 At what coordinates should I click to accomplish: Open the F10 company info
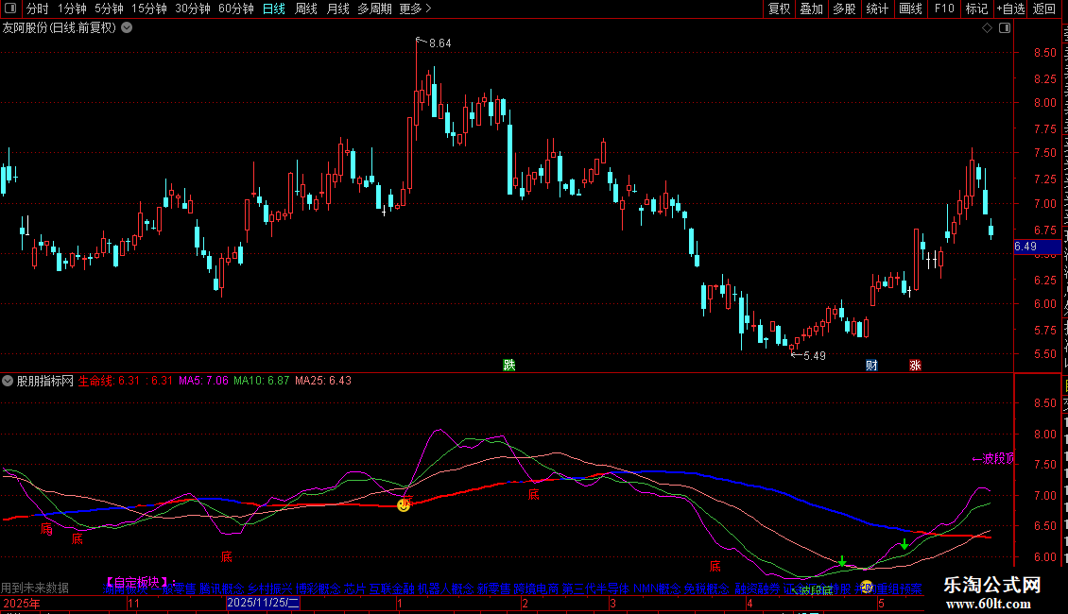coord(944,9)
